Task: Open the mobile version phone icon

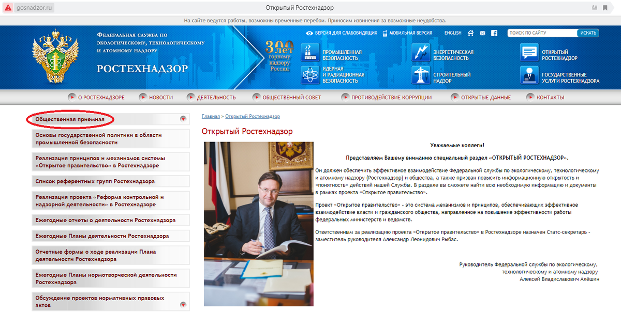Action: click(385, 33)
